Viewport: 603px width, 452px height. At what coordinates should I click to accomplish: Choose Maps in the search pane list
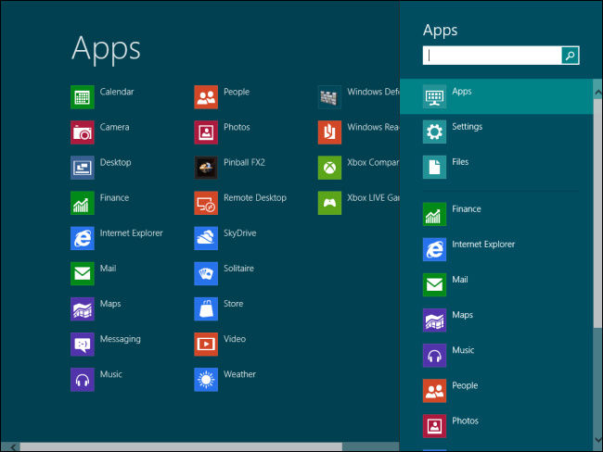coord(496,320)
